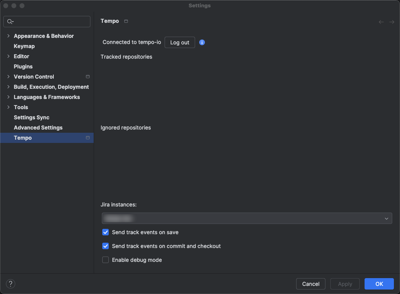Uncheck Send track events on commit and checkout
400x294 pixels.
[105, 246]
